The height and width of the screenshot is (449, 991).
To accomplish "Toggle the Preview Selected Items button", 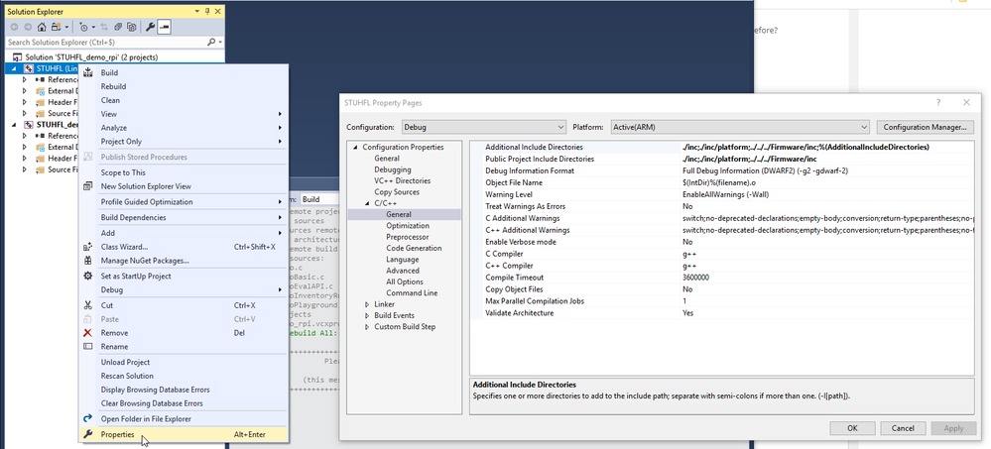I will [x=164, y=27].
